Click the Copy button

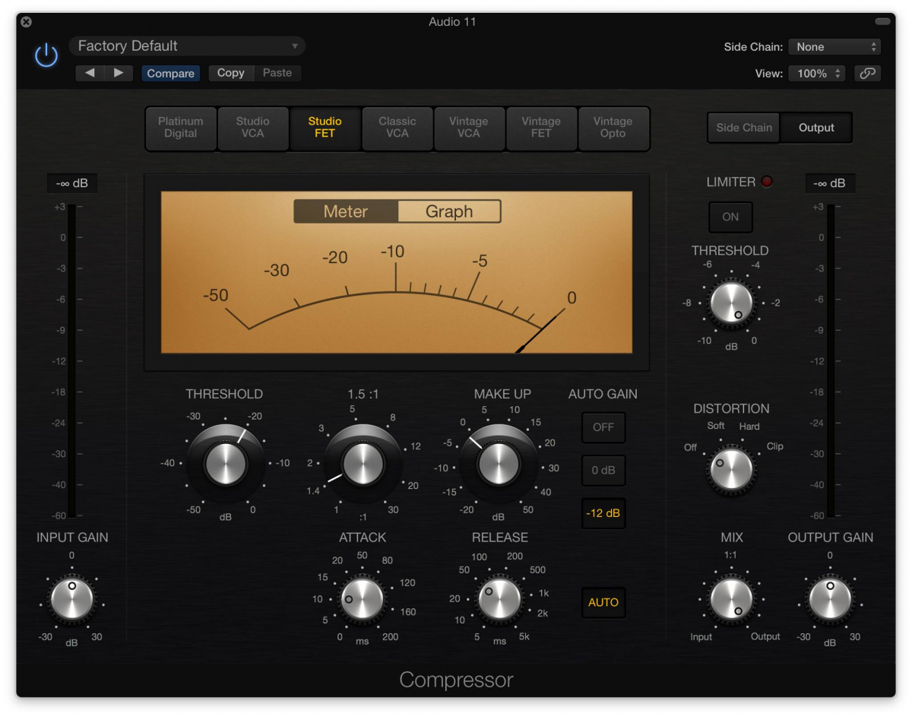230,73
